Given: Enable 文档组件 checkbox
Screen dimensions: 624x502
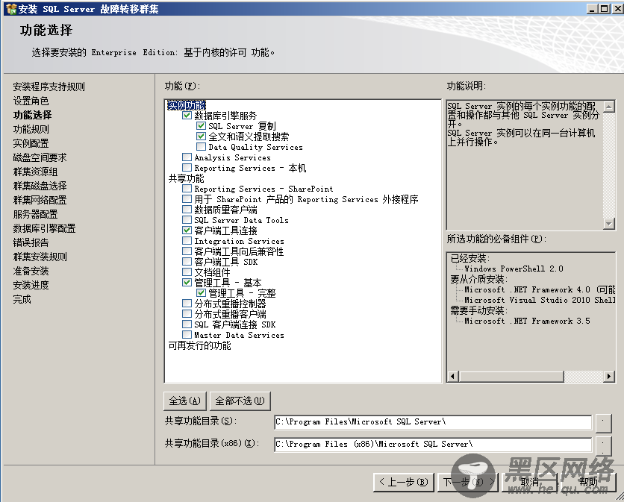Looking at the screenshot, I should tap(187, 272).
